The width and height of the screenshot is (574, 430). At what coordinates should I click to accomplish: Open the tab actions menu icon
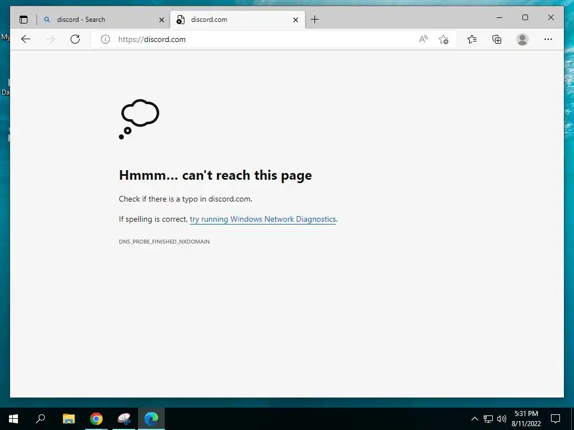(24, 20)
